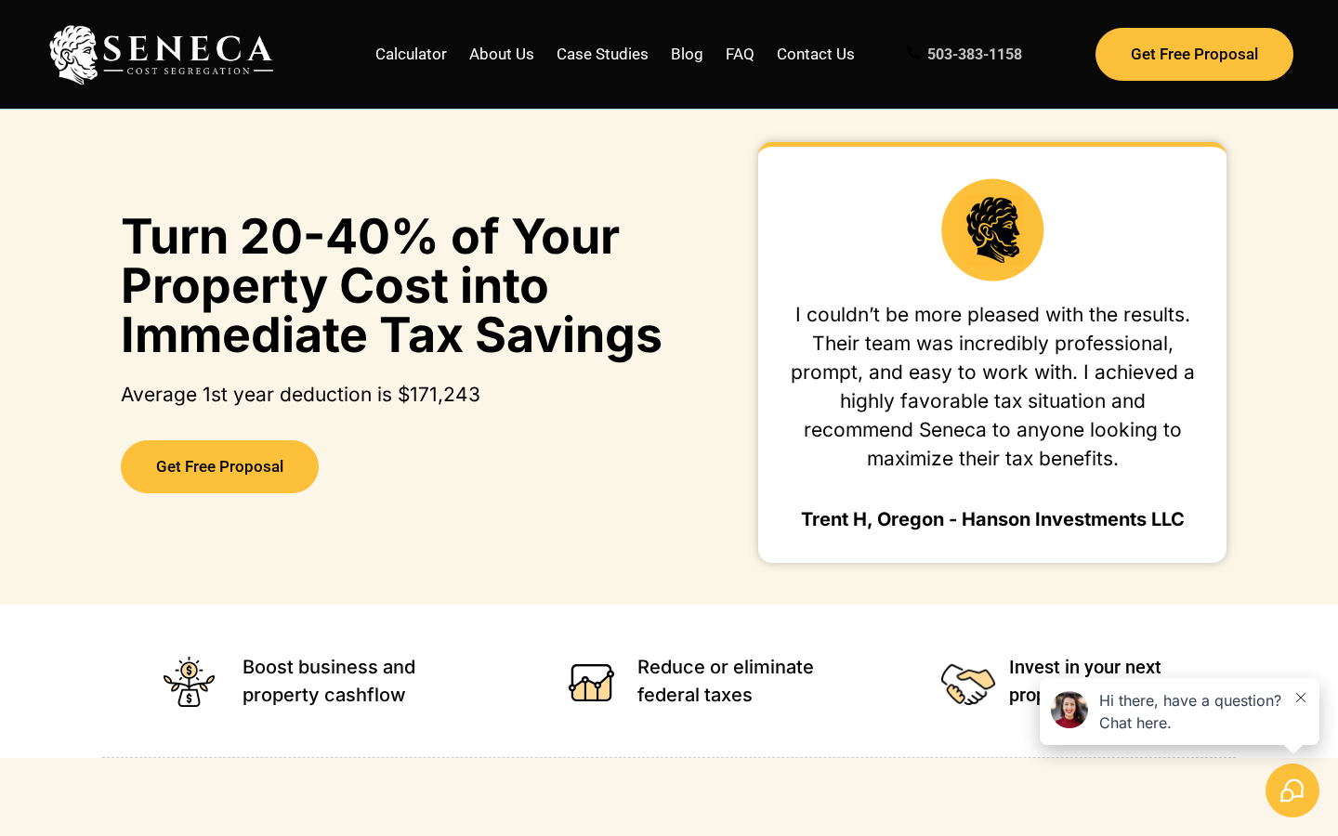Viewport: 1338px width, 836px height.
Task: Click Get Free Proposal below the headline
Action: click(x=219, y=466)
